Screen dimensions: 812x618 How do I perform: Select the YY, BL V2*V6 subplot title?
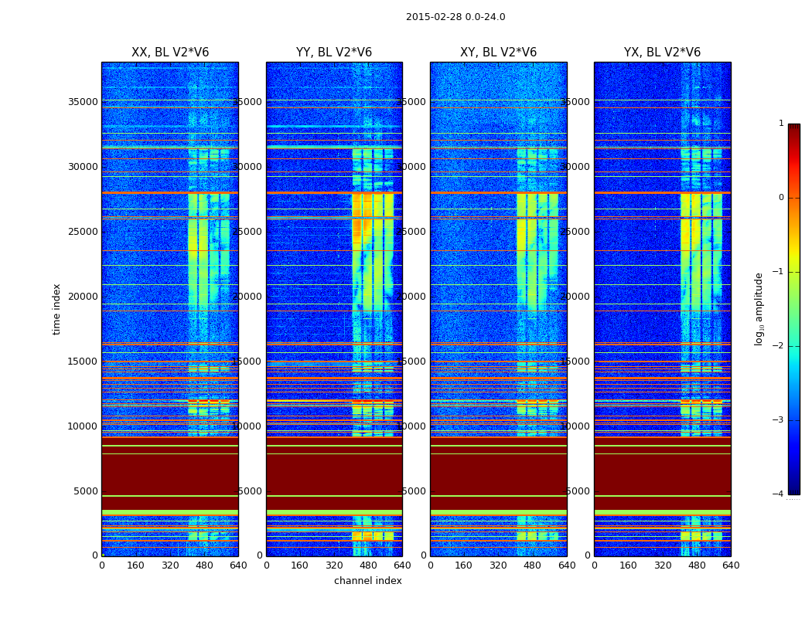pos(334,53)
